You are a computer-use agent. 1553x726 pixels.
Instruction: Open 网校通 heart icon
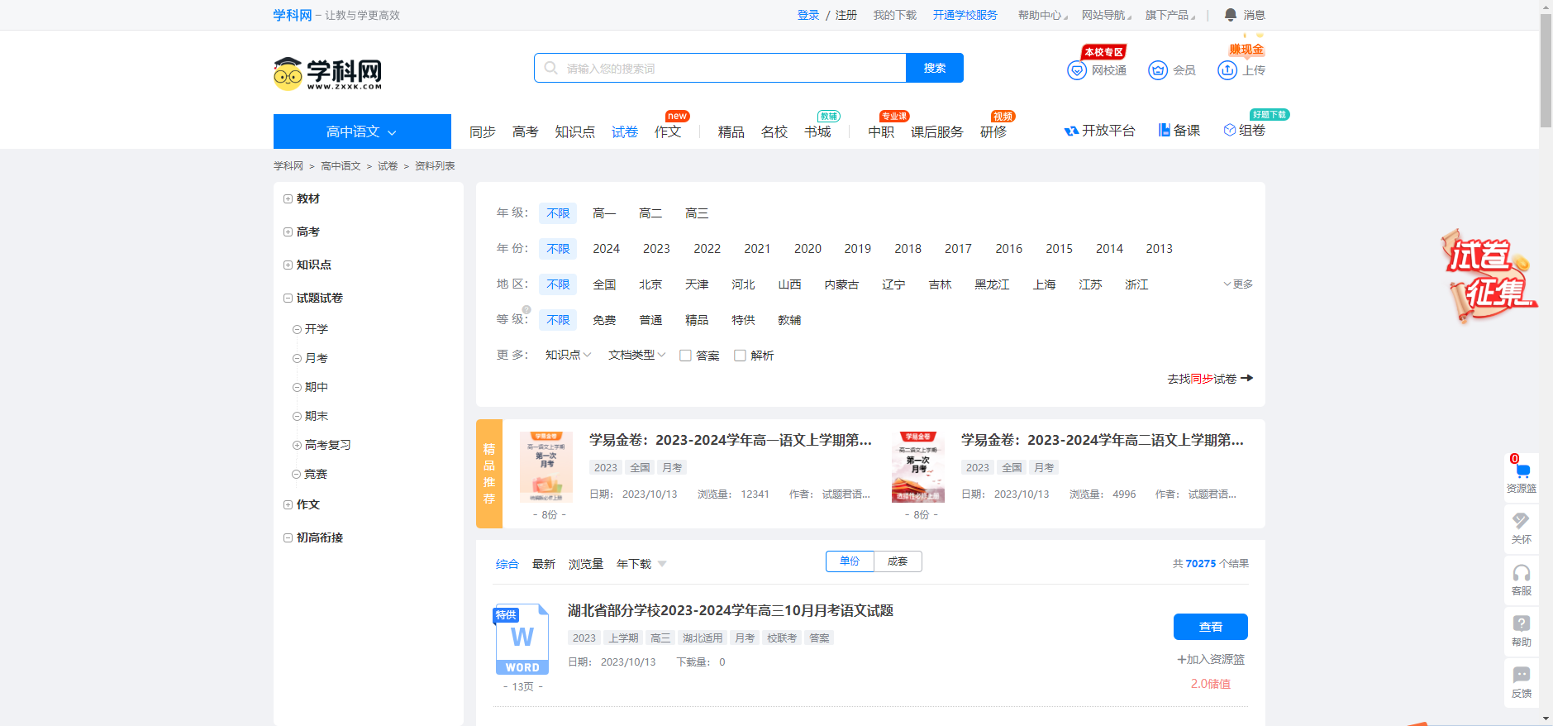coord(1077,70)
